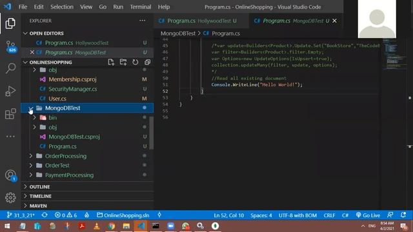Click the explorer panel vertical scrollbar
413x232 pixels.
point(151,133)
